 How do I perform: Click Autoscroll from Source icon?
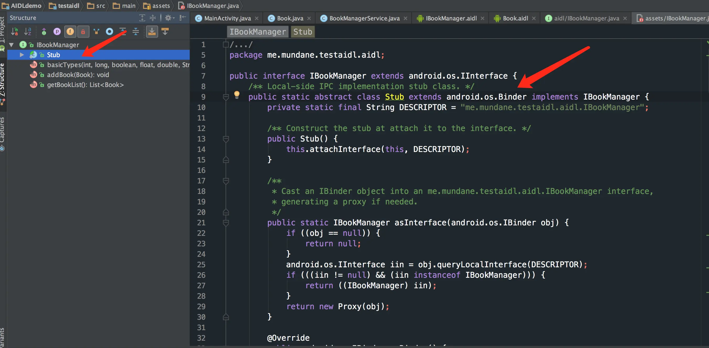click(x=165, y=32)
